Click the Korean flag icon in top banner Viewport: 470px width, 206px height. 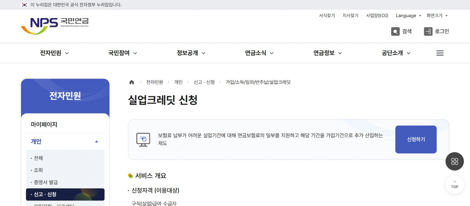pyautogui.click(x=24, y=5)
